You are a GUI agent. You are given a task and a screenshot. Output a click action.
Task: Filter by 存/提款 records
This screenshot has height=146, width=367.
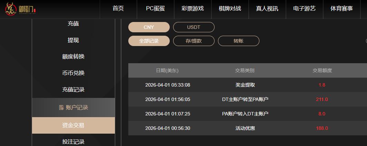pyautogui.click(x=194, y=41)
